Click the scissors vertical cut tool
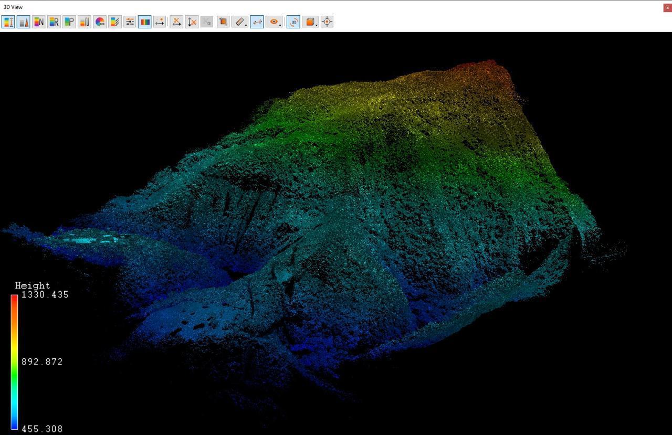The width and height of the screenshot is (672, 435). click(192, 22)
